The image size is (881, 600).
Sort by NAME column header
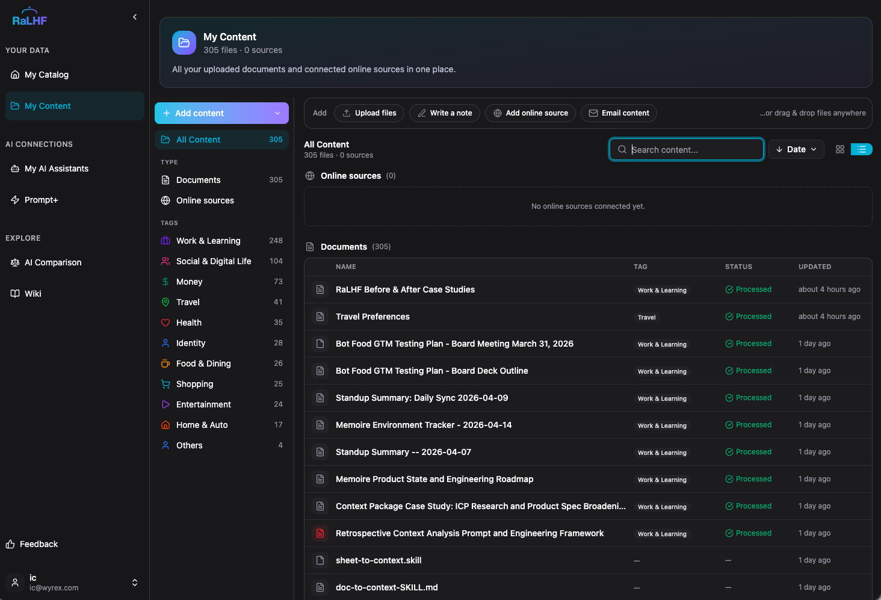[346, 267]
